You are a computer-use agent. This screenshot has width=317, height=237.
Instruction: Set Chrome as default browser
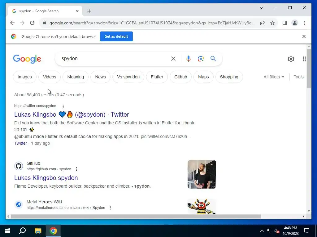click(116, 36)
